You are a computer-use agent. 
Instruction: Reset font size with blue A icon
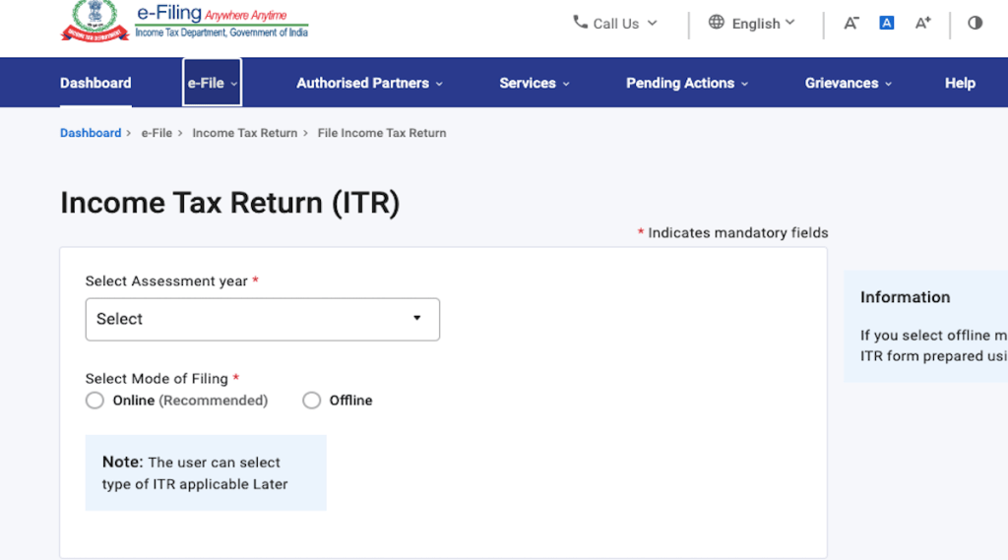coord(887,23)
